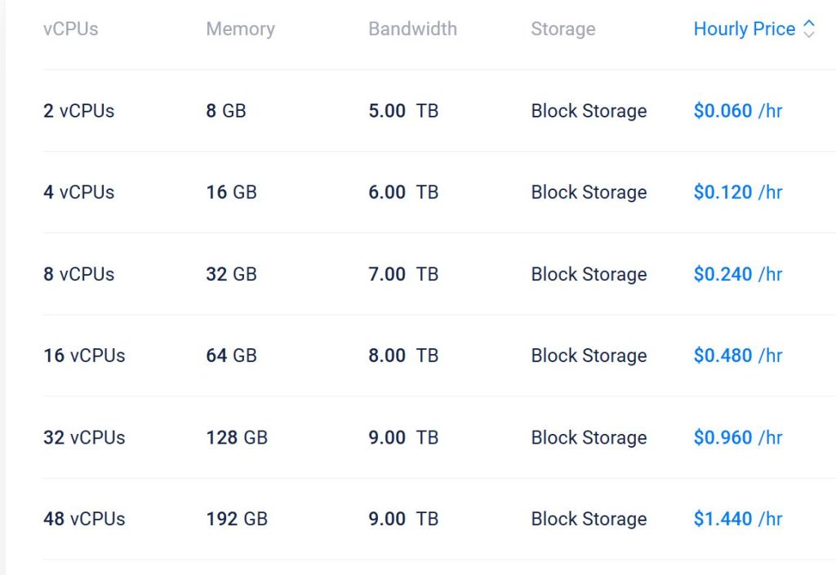Pick the 32 vCPUs plan row
Image resolution: width=836 pixels, height=575 pixels.
pyautogui.click(x=84, y=437)
